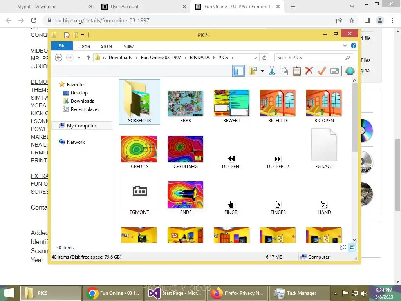
Task: Open a new browser tab
Action: [293, 7]
